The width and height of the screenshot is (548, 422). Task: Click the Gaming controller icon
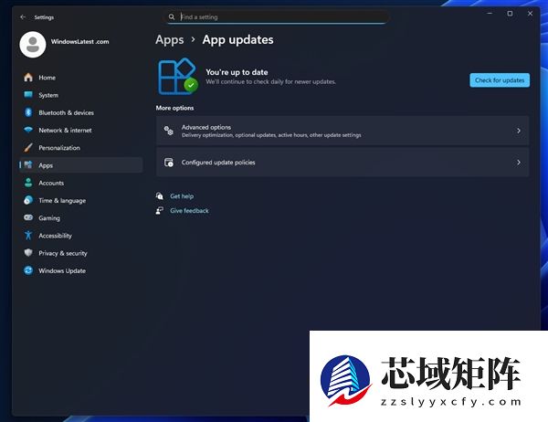28,217
